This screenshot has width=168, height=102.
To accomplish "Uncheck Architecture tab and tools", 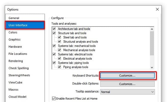I will [x=54, y=29].
